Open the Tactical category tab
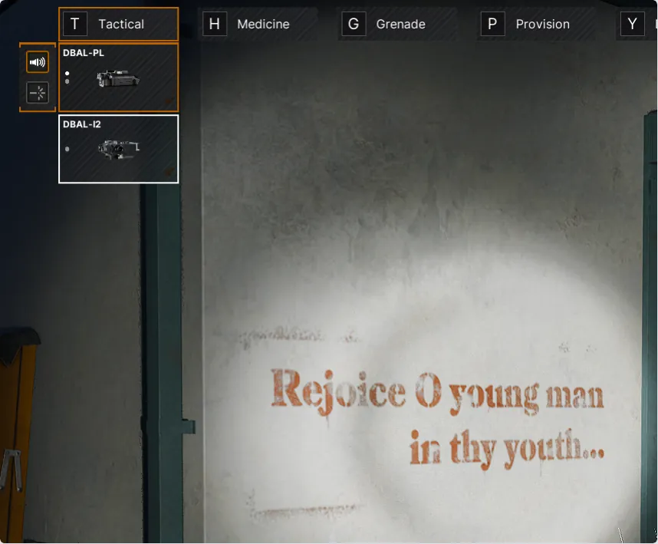This screenshot has width=658, height=544. [118, 24]
